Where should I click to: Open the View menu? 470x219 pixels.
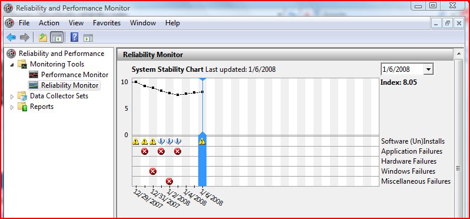[76, 23]
